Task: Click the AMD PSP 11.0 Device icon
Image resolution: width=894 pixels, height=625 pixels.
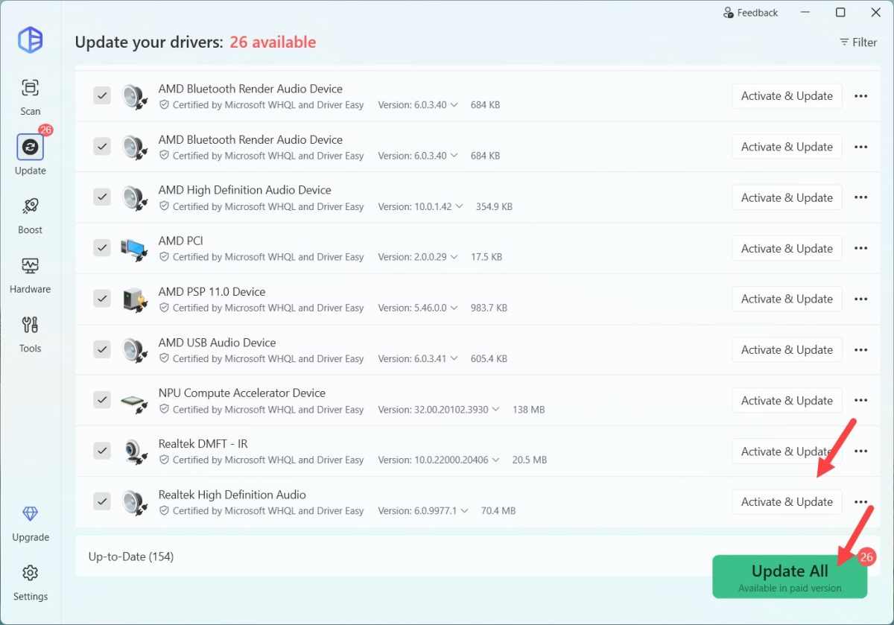Action: click(135, 299)
